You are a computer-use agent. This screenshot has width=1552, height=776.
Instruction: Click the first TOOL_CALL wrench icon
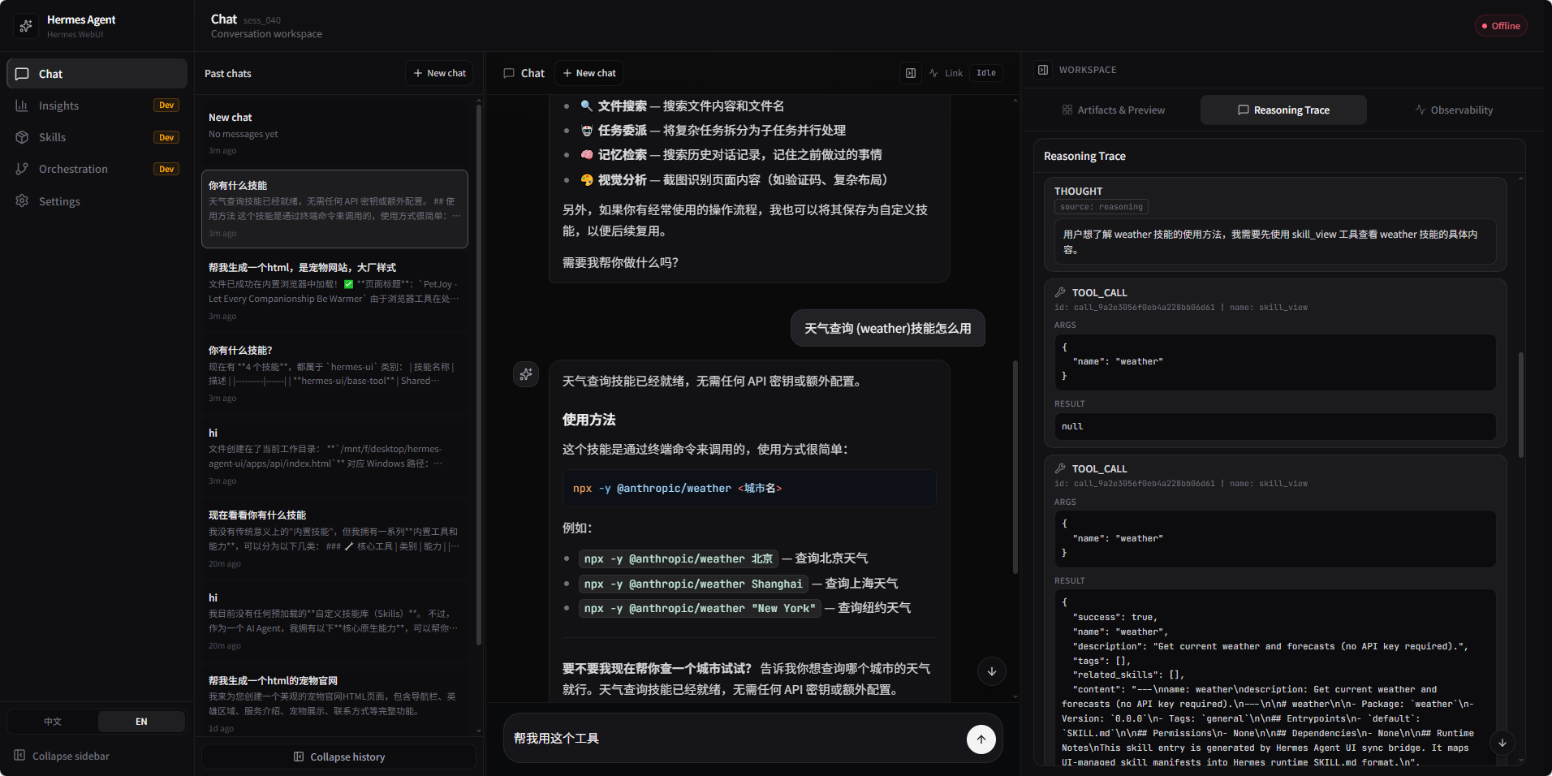1060,292
